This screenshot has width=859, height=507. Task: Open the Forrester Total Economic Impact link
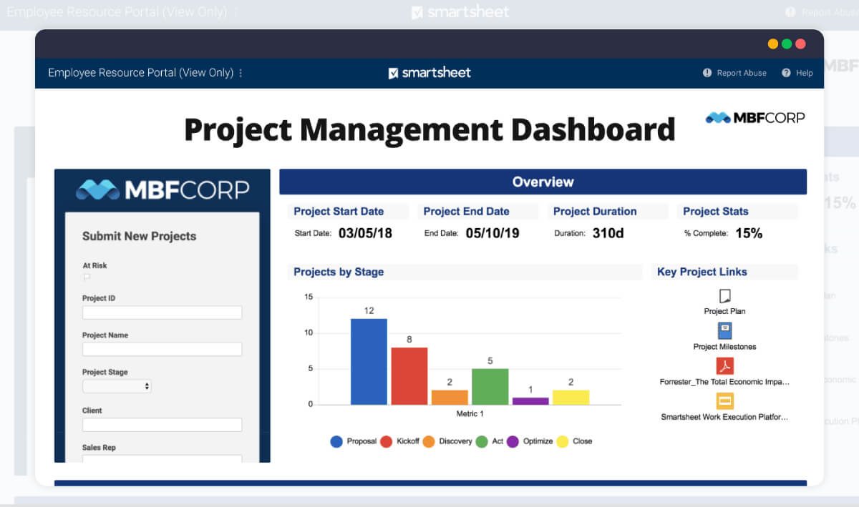[x=725, y=380]
